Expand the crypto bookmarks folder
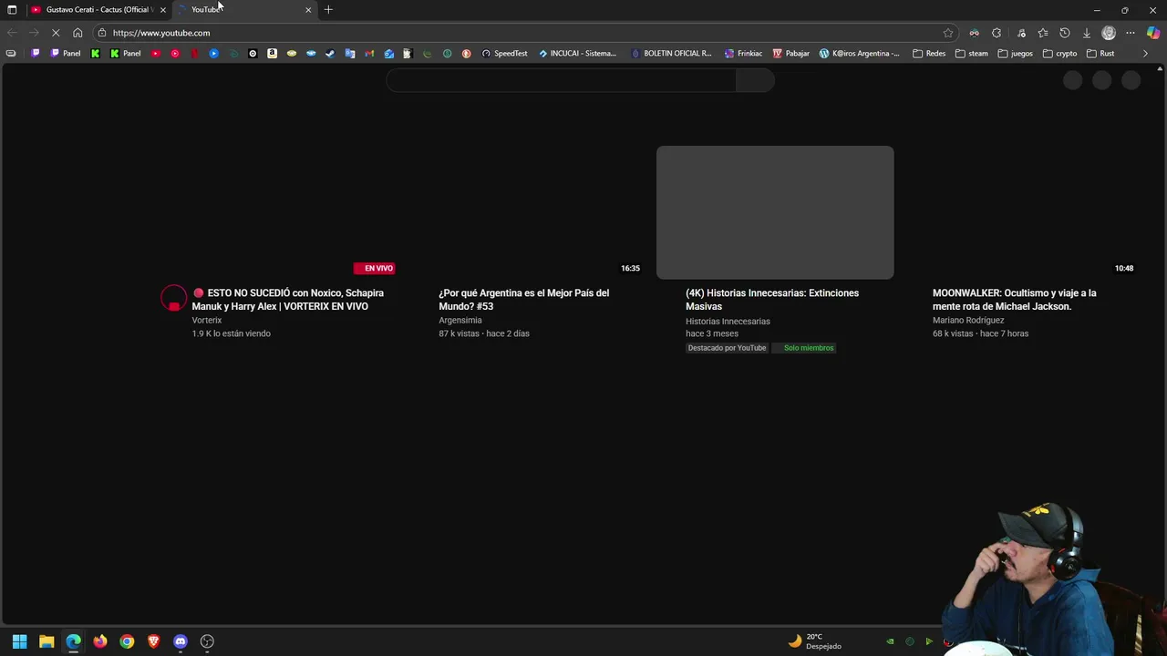The width and height of the screenshot is (1167, 656). [1059, 53]
